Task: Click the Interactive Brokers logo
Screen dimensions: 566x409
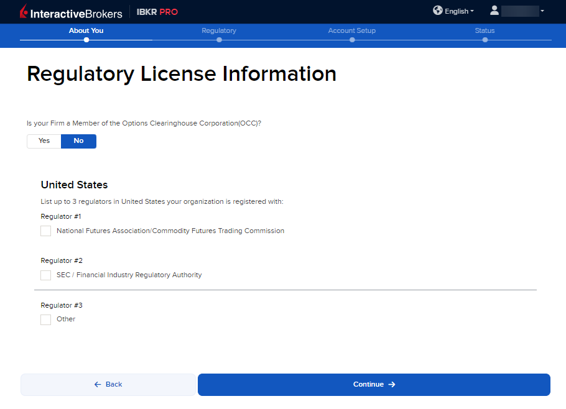Action: [71, 12]
